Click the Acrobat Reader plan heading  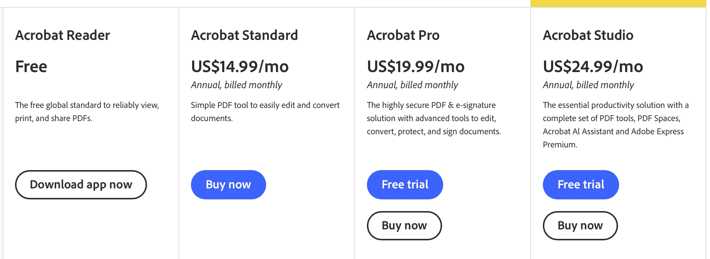62,35
